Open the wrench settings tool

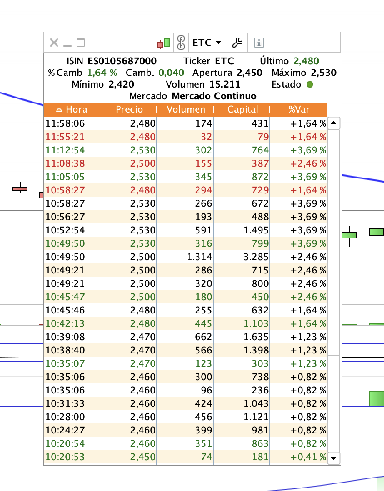point(237,43)
